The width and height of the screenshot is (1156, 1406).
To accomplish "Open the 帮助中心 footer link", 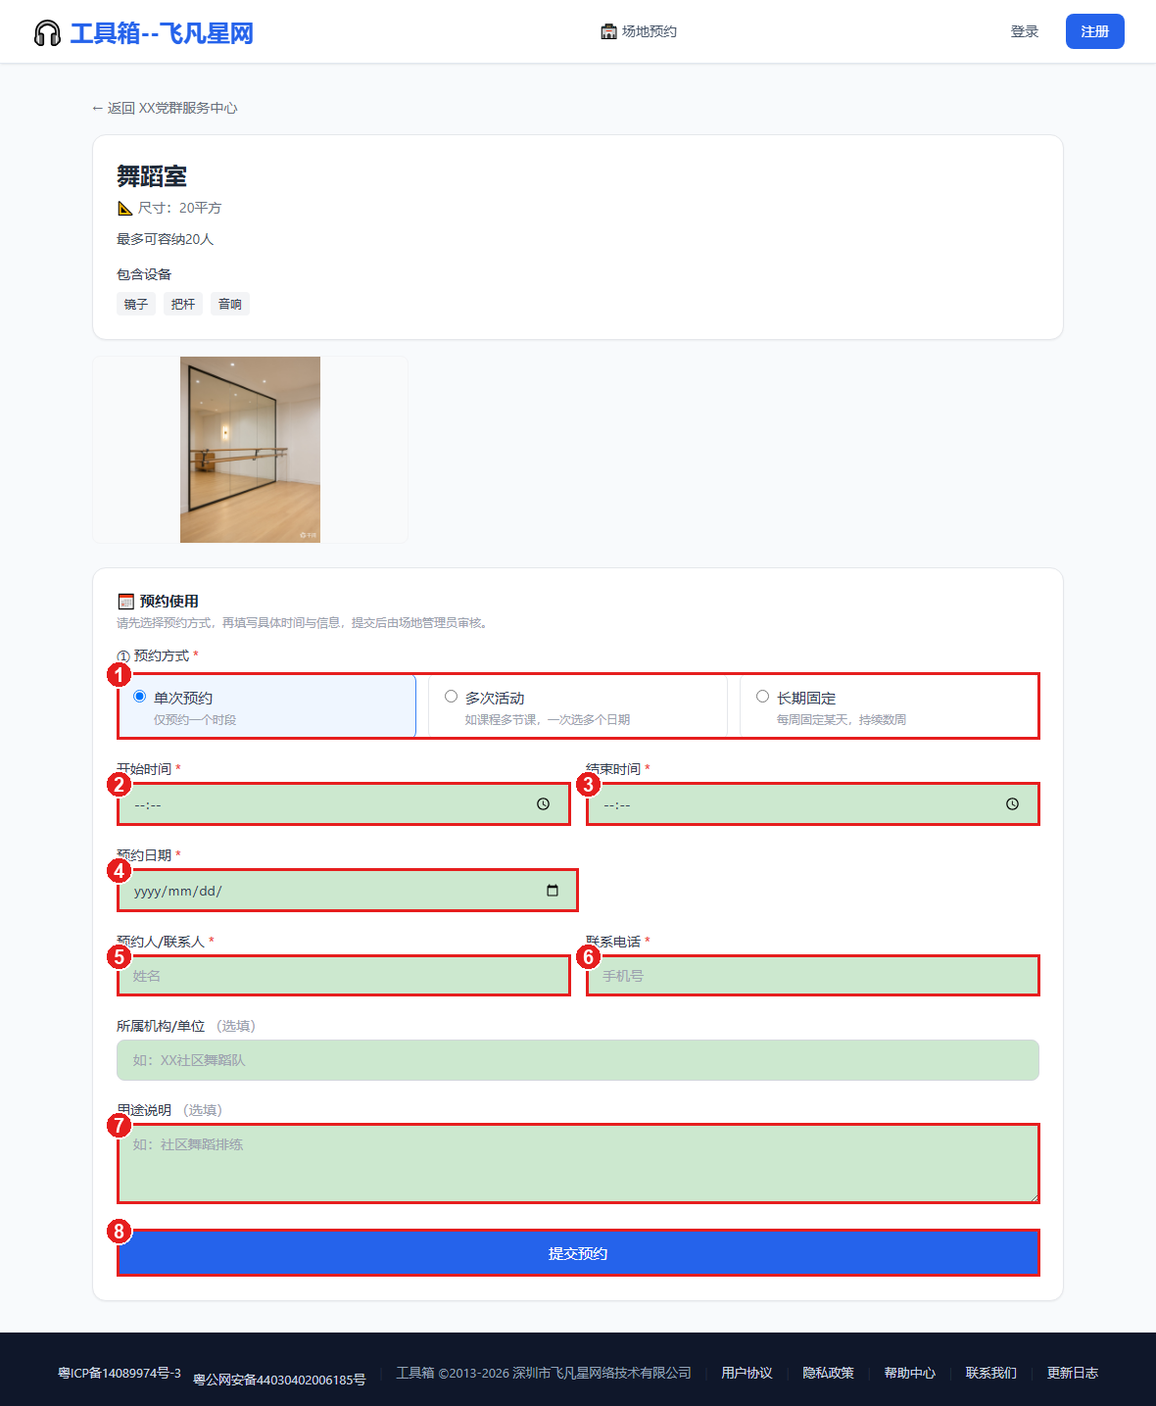I will click(x=910, y=1373).
